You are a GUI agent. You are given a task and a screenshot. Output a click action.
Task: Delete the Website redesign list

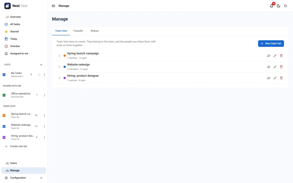click(x=281, y=67)
